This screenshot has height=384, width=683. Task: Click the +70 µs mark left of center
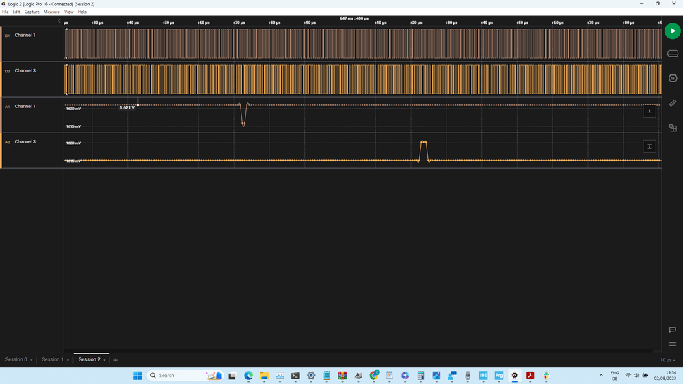coord(239,23)
